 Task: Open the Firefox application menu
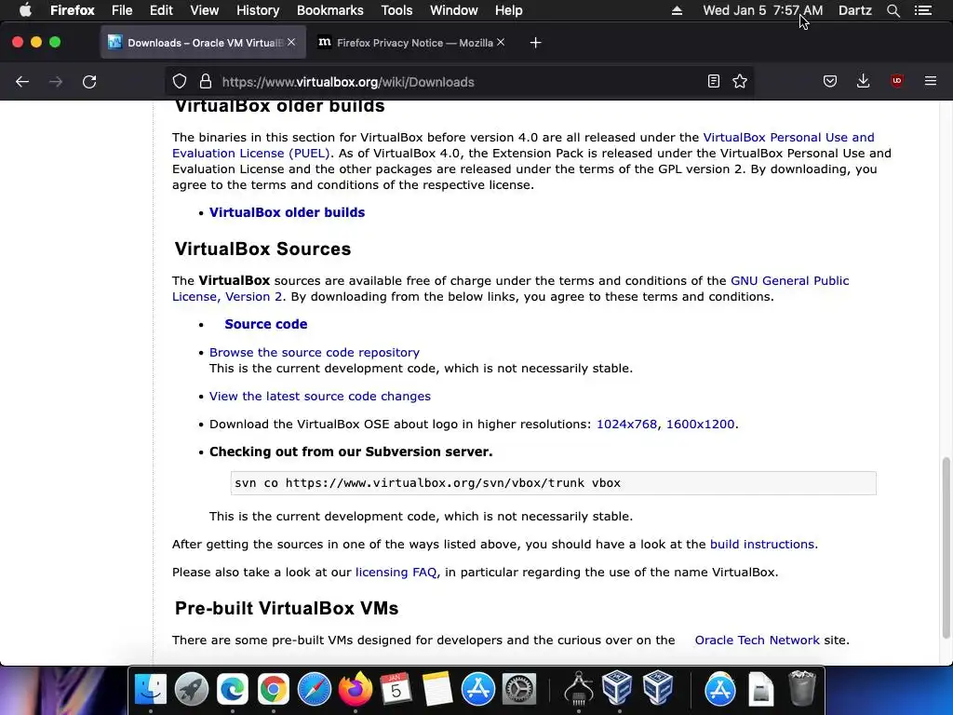click(x=931, y=81)
